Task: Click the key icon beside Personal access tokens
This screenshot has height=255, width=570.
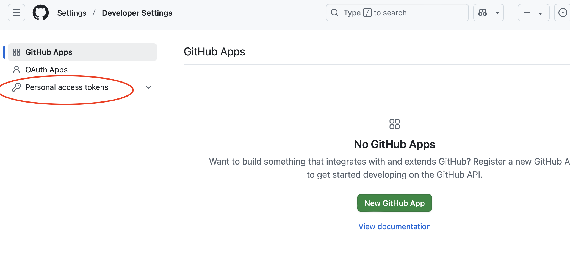Action: coord(16,87)
